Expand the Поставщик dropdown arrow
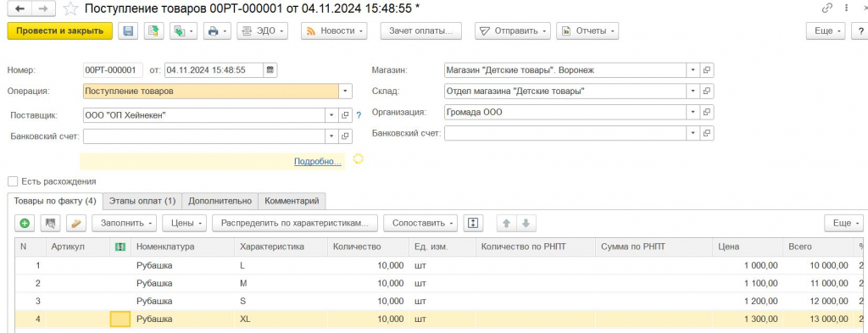 coord(331,115)
